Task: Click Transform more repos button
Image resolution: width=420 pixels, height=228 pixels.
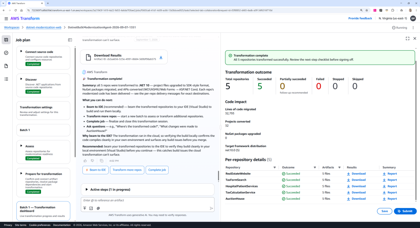Action: [x=127, y=170]
